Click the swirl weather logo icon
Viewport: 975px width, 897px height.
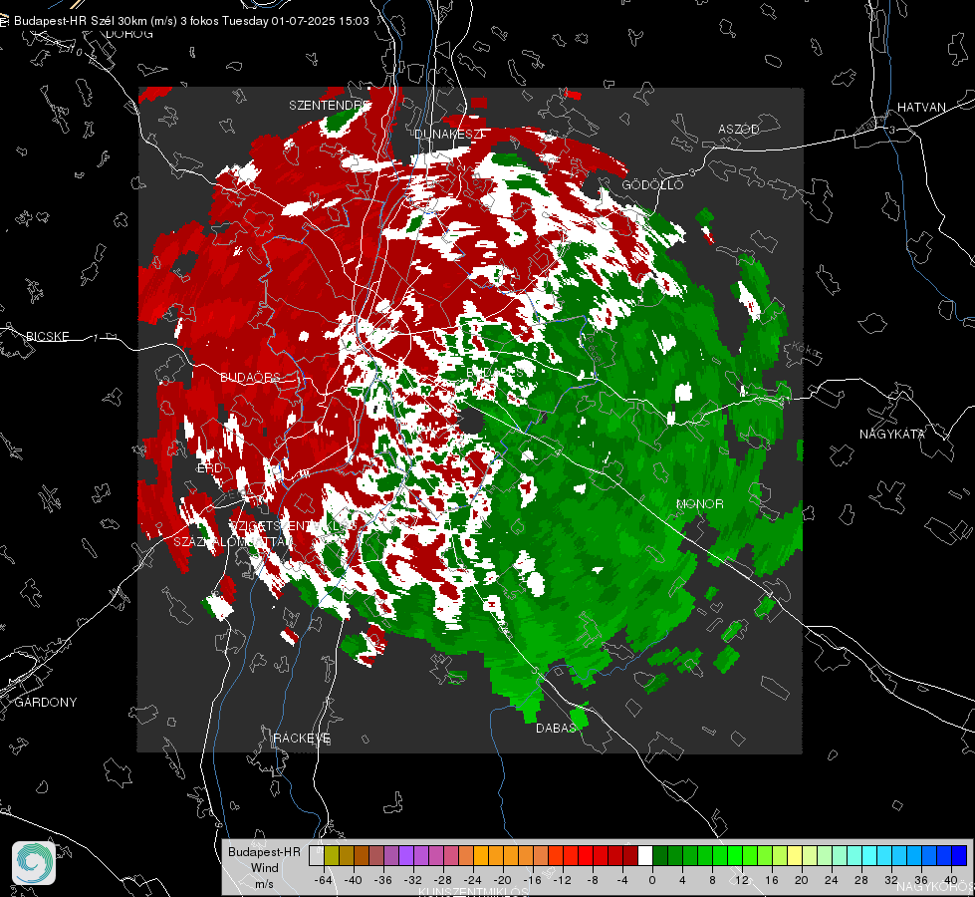(x=34, y=863)
